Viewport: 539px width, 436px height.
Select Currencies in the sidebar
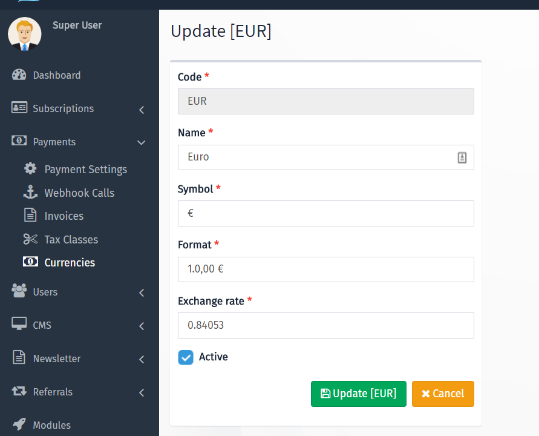tap(70, 263)
